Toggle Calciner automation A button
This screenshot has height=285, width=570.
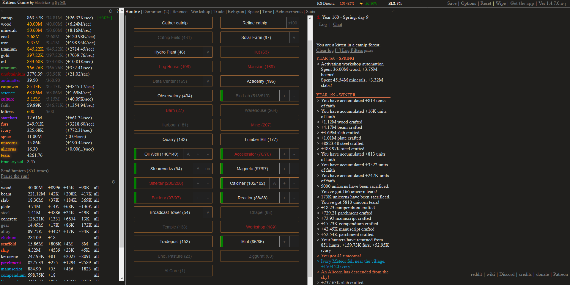(274, 183)
